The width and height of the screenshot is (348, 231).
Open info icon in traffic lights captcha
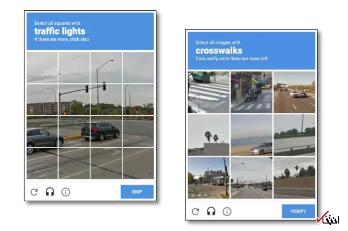[x=66, y=192]
